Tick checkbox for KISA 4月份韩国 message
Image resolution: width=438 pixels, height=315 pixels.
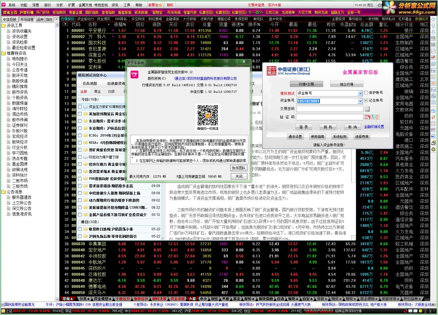80,143
